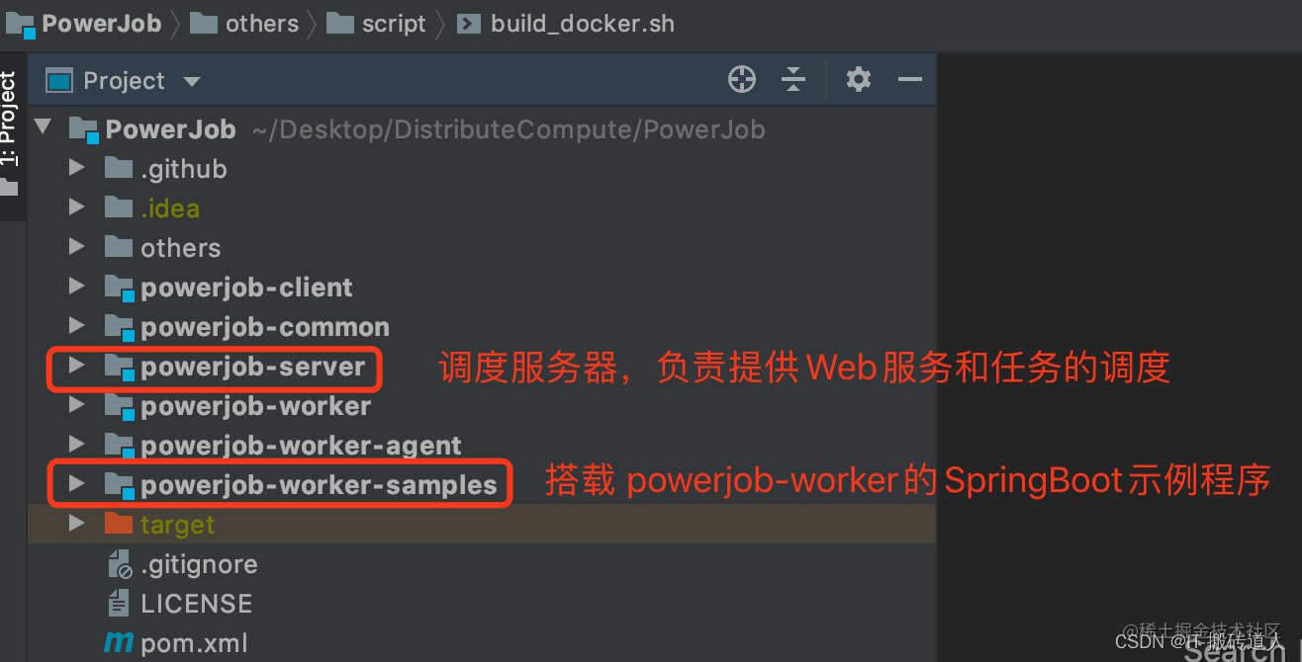Select the target folder name

point(178,525)
